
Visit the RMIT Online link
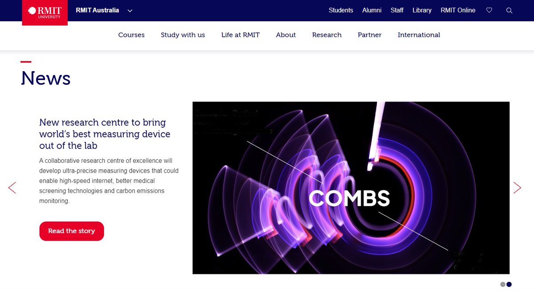[458, 10]
